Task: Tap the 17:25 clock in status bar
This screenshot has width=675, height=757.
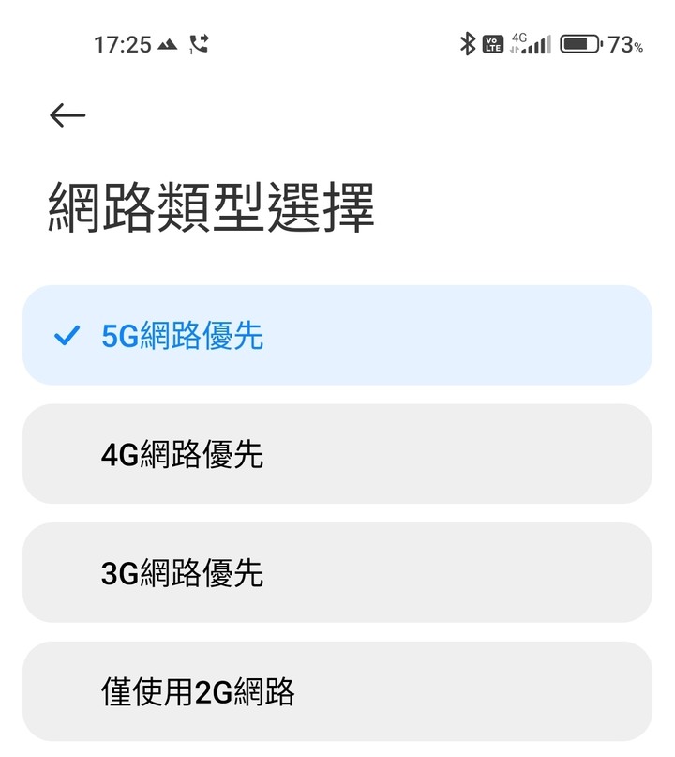Action: 123,45
